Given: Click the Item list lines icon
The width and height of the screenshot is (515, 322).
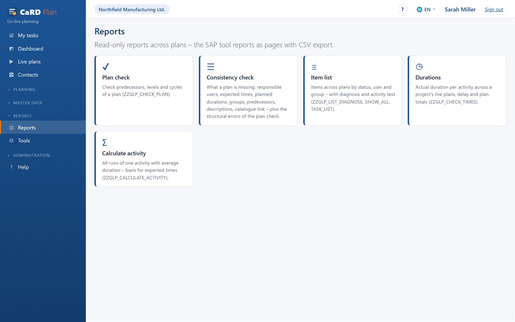Looking at the screenshot, I should (314, 67).
